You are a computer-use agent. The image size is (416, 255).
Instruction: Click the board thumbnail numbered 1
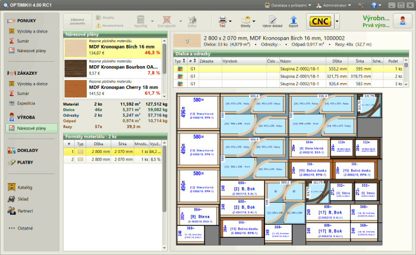tap(187, 41)
